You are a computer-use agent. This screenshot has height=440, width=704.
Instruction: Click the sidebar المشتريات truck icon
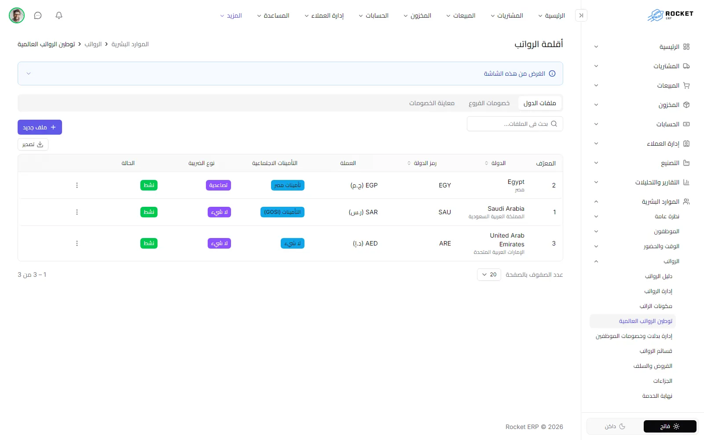(x=686, y=66)
